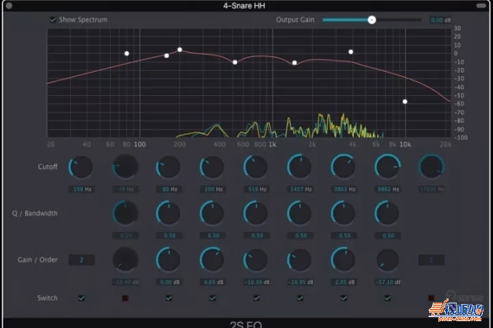Click the Q knob of the 519 Hz band

255,213
